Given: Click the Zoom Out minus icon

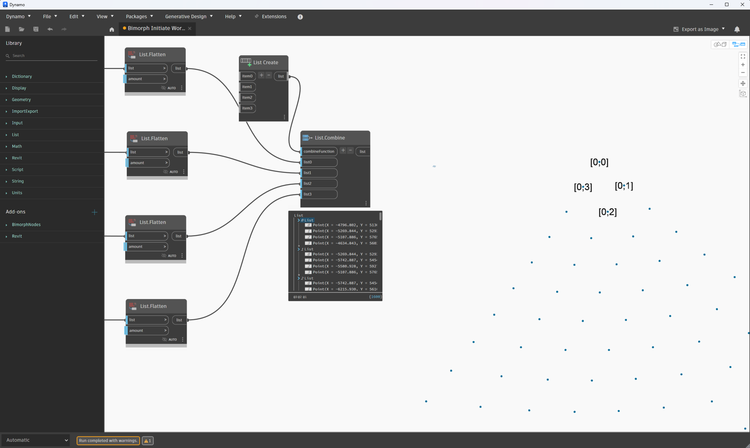Looking at the screenshot, I should pos(743,72).
